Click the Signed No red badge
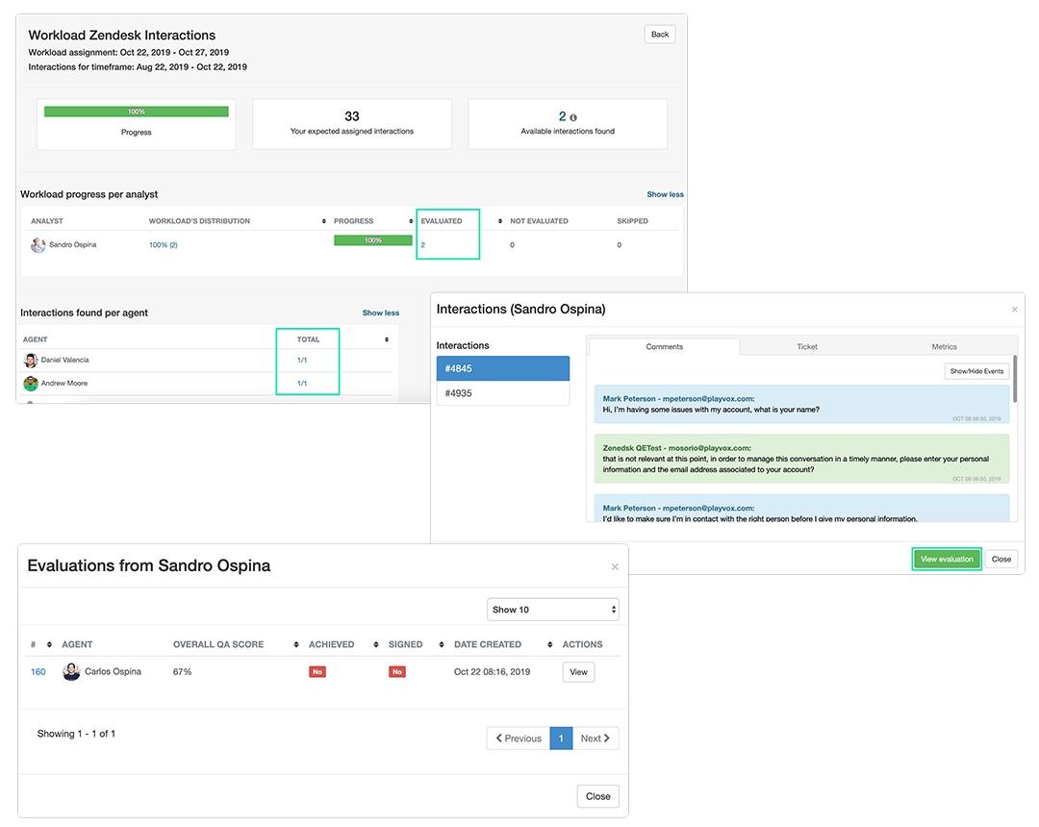 coord(397,672)
